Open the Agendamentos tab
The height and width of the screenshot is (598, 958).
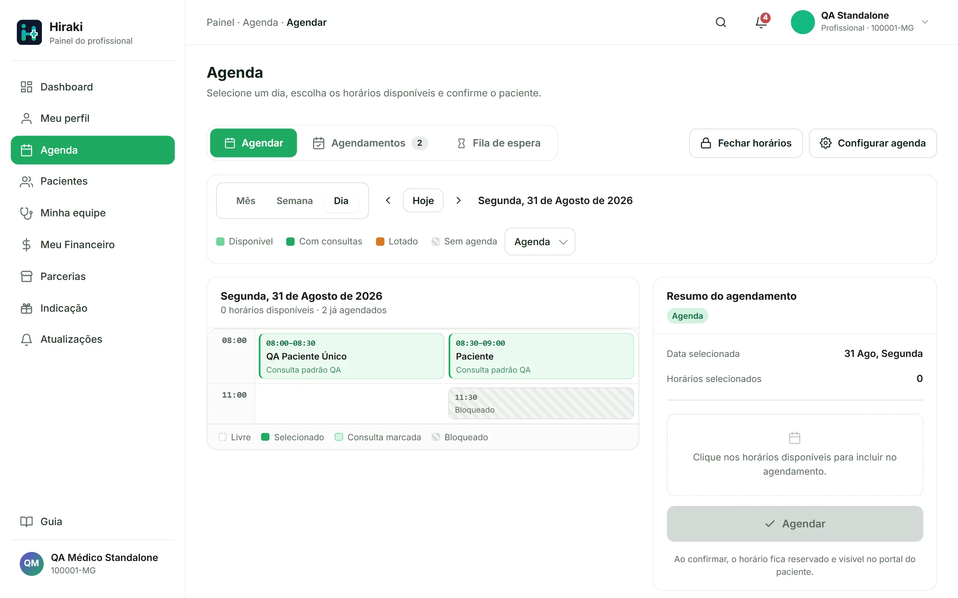point(370,143)
